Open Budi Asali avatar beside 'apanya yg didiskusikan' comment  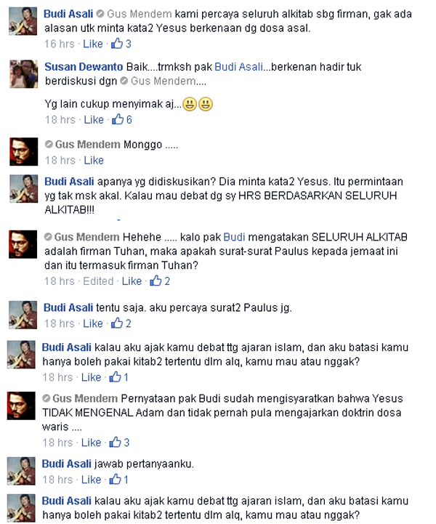pos(23,188)
